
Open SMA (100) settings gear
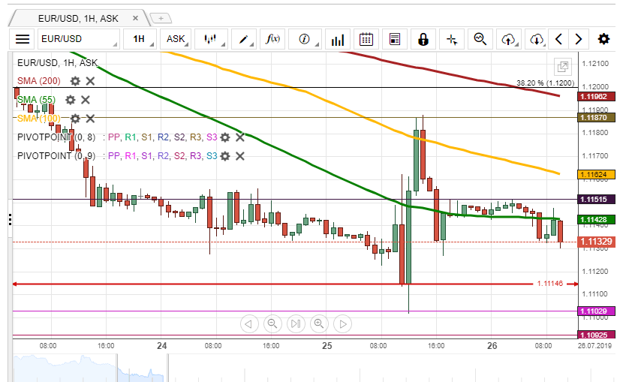[x=75, y=119]
